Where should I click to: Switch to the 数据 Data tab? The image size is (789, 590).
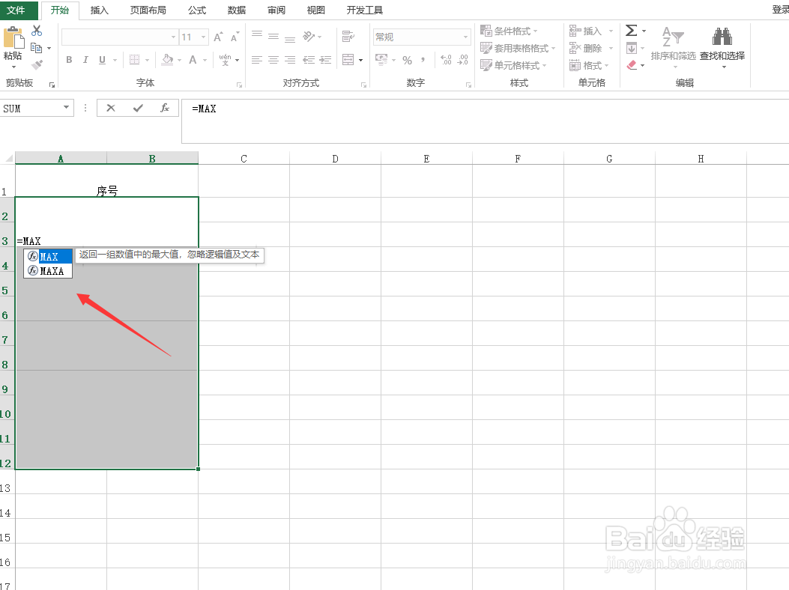(237, 10)
